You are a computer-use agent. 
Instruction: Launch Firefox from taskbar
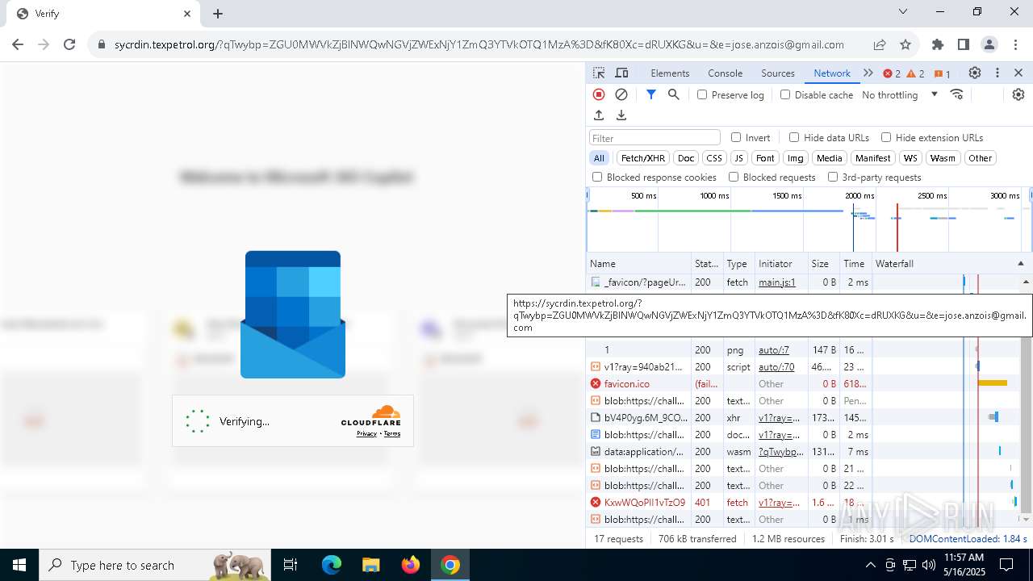tap(411, 565)
